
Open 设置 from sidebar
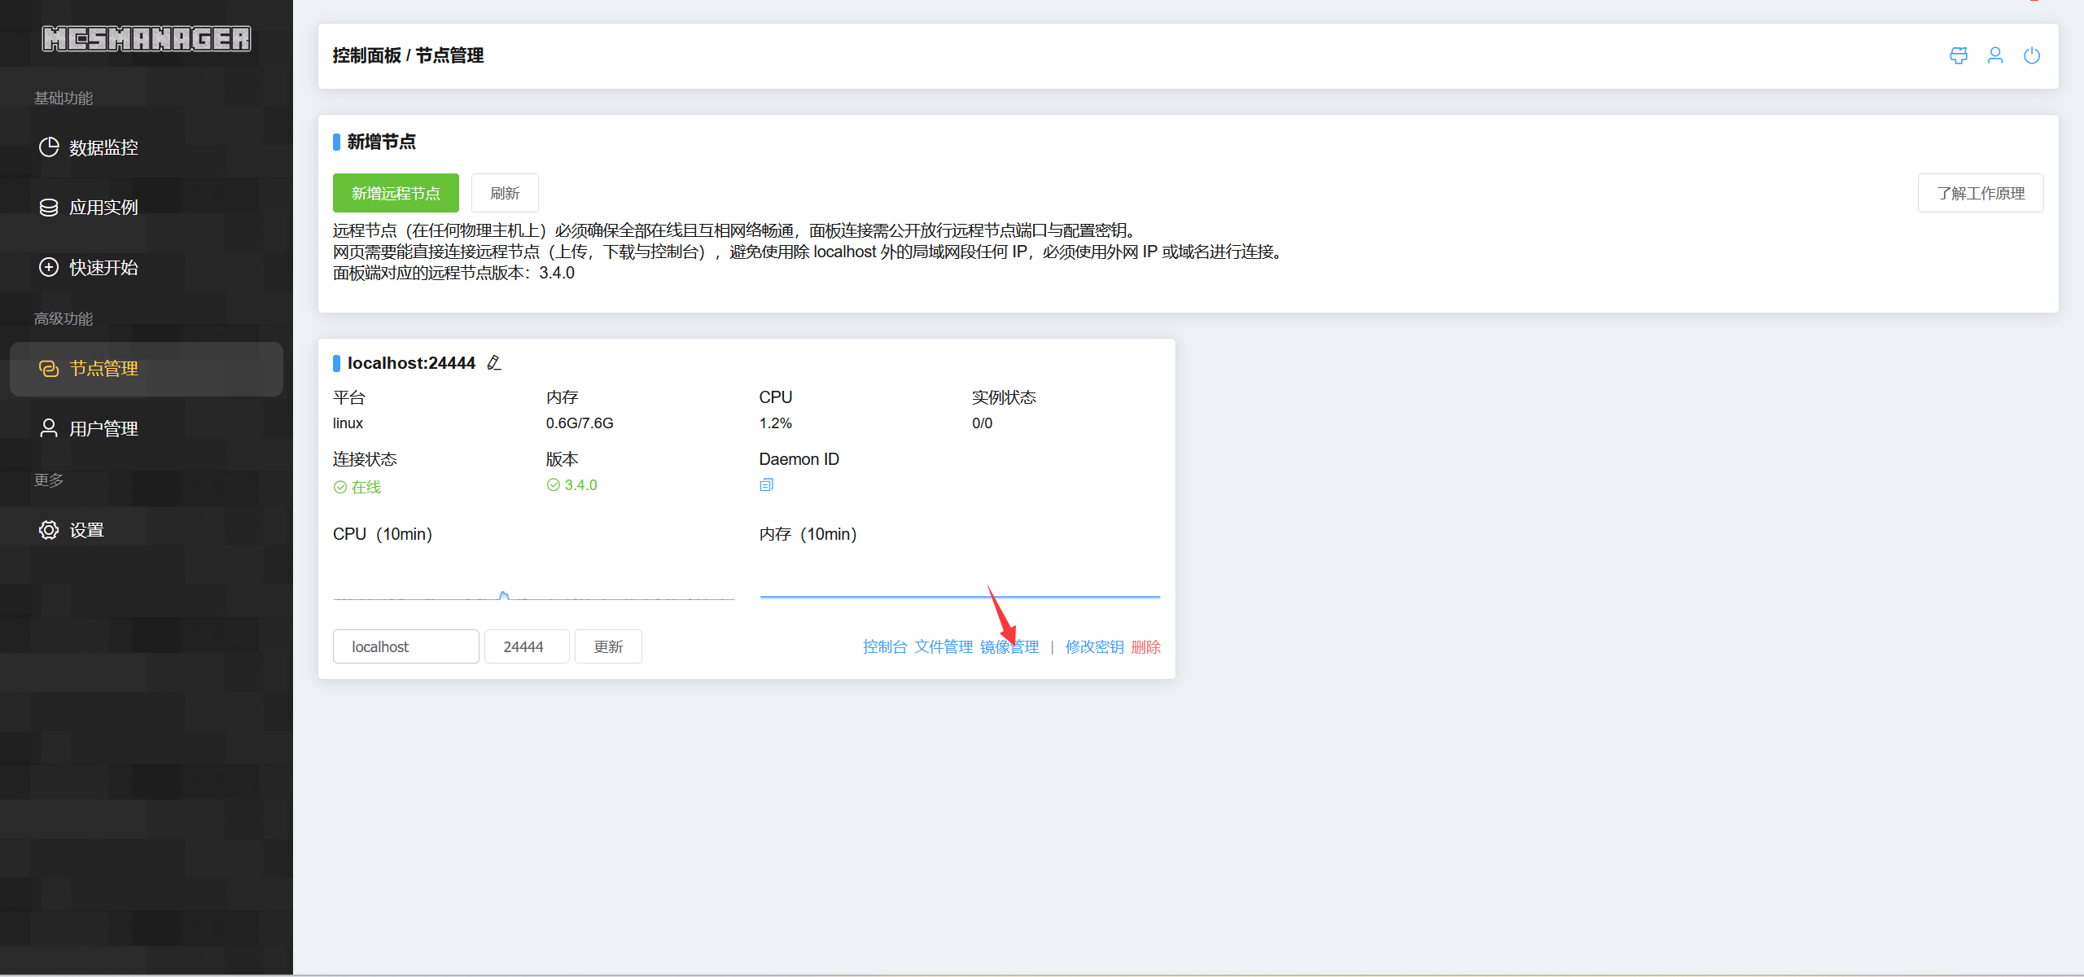pos(86,530)
